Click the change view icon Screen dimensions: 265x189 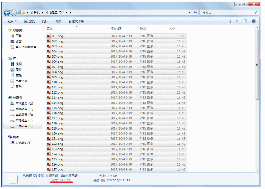[x=232, y=21]
